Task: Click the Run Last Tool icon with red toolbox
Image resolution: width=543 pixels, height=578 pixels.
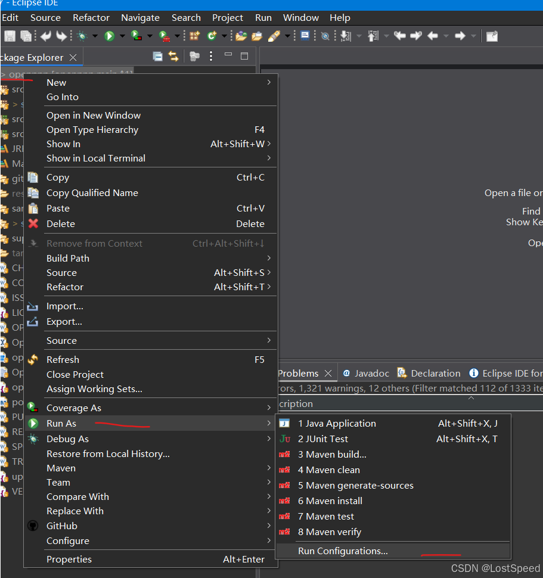Action: [x=164, y=36]
